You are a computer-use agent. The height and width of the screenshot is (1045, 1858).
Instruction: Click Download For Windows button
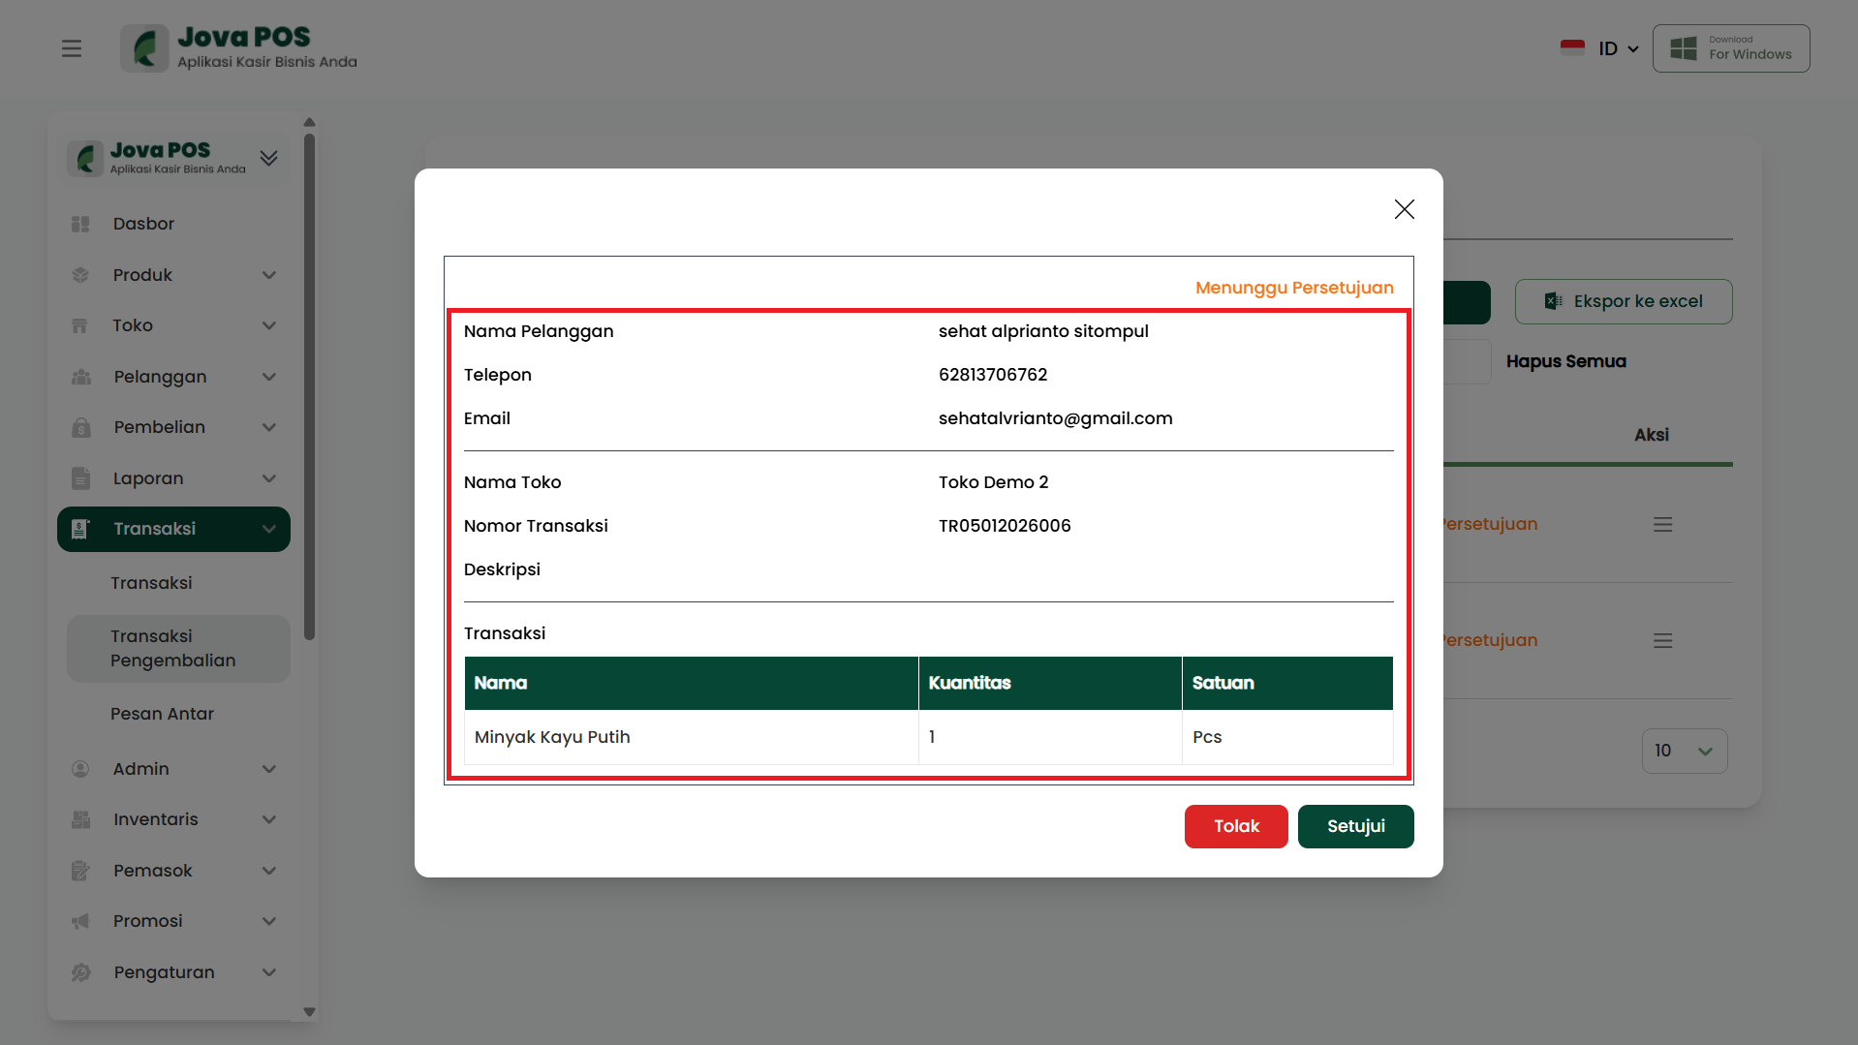[1730, 48]
